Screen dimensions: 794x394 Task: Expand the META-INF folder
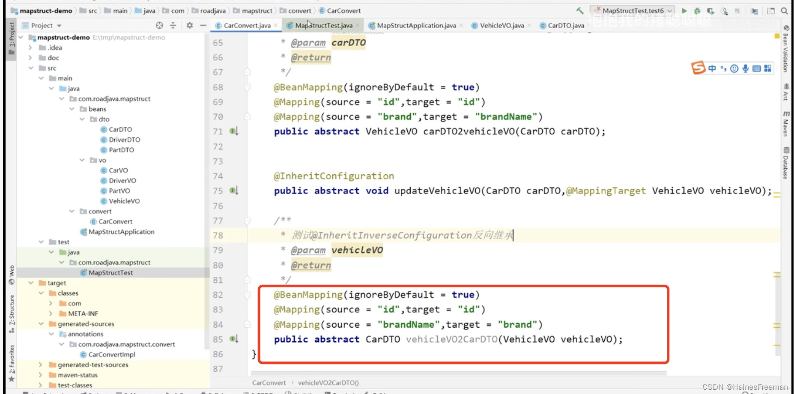pyautogui.click(x=51, y=313)
